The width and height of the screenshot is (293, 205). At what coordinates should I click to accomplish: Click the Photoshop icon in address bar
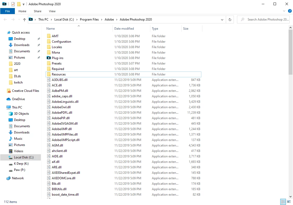pos(31,20)
